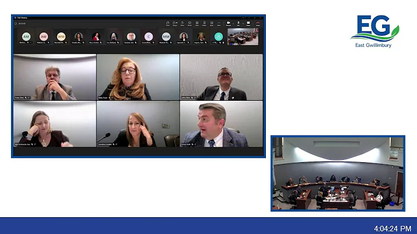Select avatar of bald man with glasses
Image resolution: width=417 pixels, height=234 pixels.
tap(131, 36)
